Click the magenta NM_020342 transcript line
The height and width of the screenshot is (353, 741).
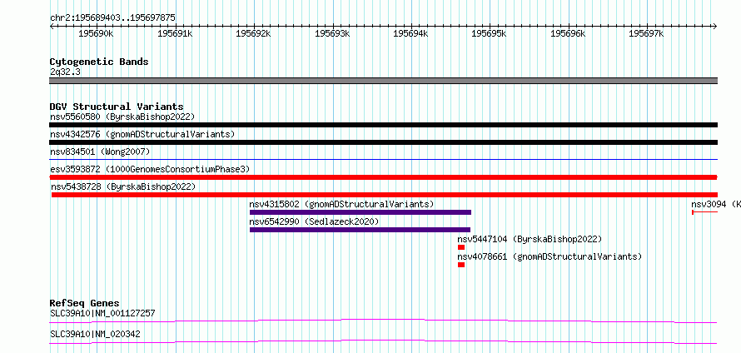[383, 341]
